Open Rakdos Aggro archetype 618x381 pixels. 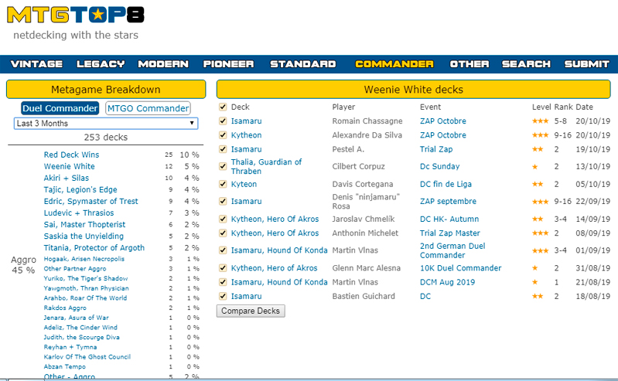coord(65,308)
